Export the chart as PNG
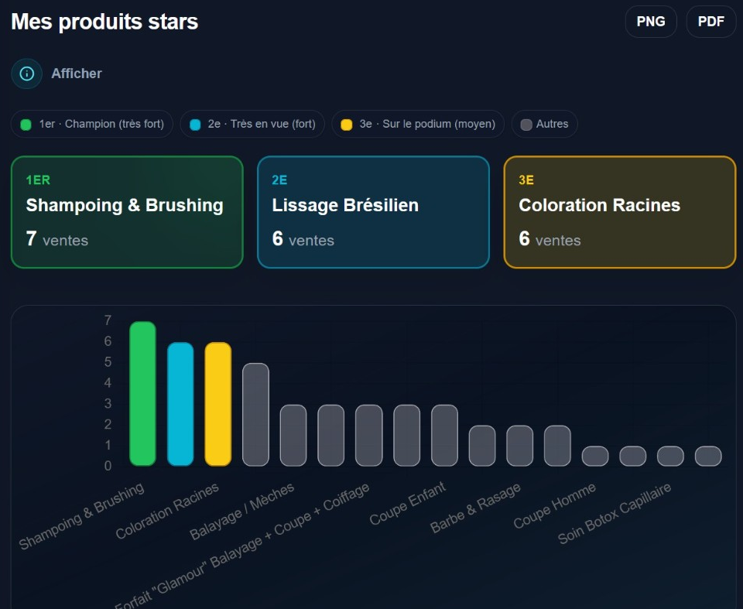Image resolution: width=743 pixels, height=609 pixels. (x=651, y=22)
